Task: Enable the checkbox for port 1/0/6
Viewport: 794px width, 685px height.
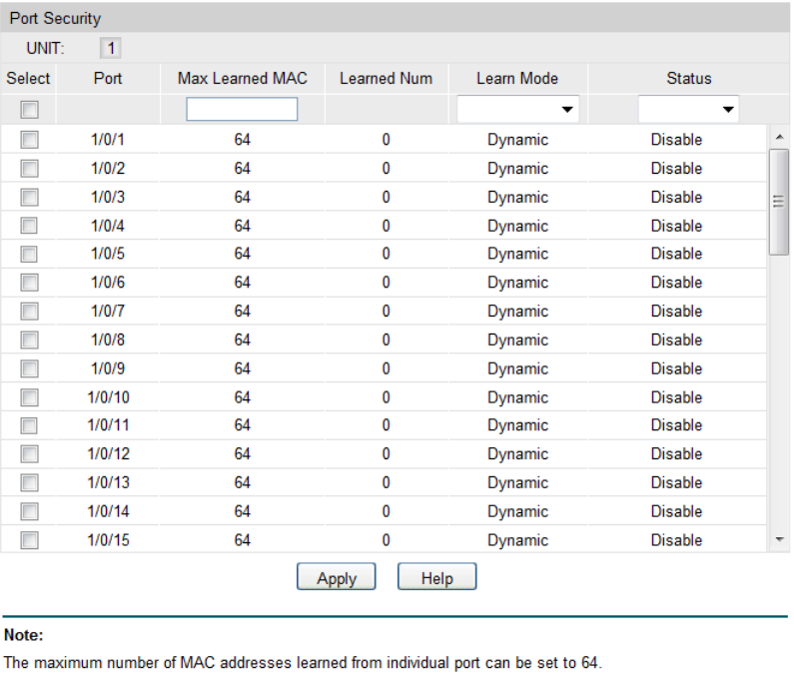Action: pyautogui.click(x=29, y=283)
